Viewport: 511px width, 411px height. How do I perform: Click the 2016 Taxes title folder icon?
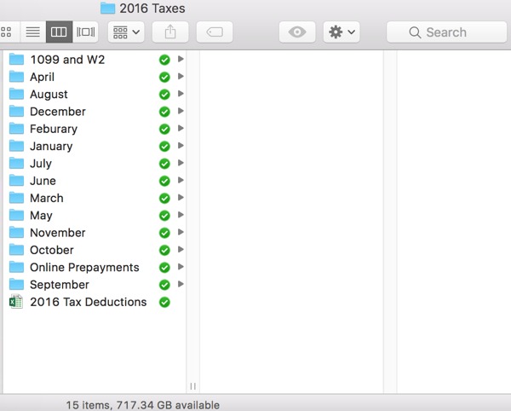click(x=107, y=9)
